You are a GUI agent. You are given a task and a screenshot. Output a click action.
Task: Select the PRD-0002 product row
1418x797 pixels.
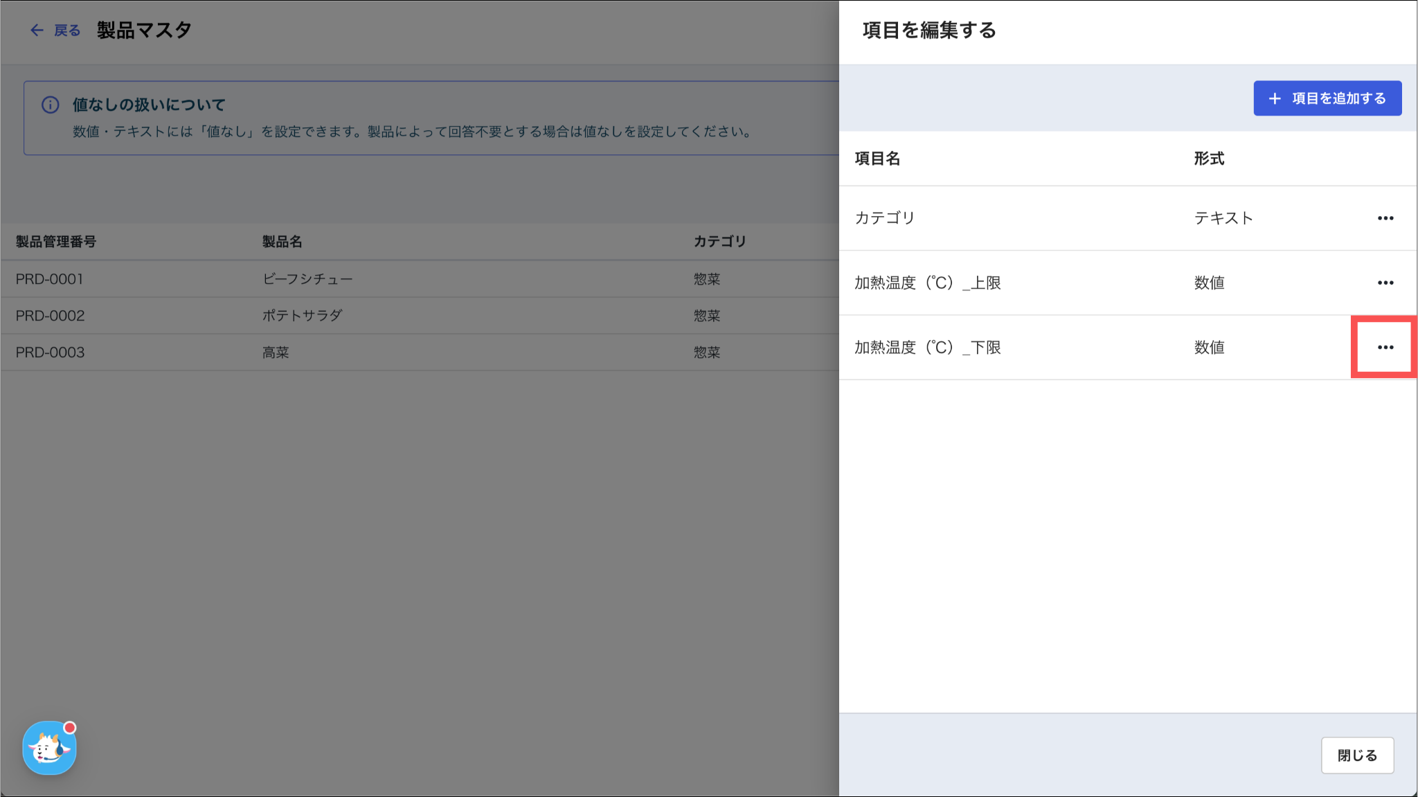coord(50,316)
